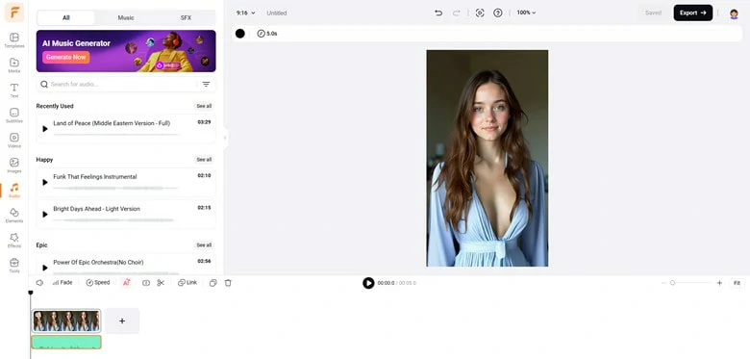See all Epic audio tracks
Image resolution: width=750 pixels, height=359 pixels.
(204, 245)
